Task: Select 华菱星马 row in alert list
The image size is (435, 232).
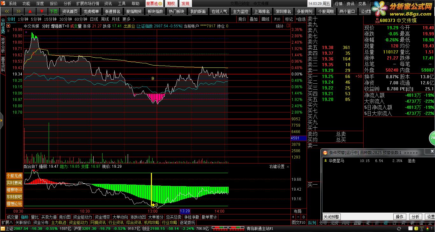Action: 378,161
